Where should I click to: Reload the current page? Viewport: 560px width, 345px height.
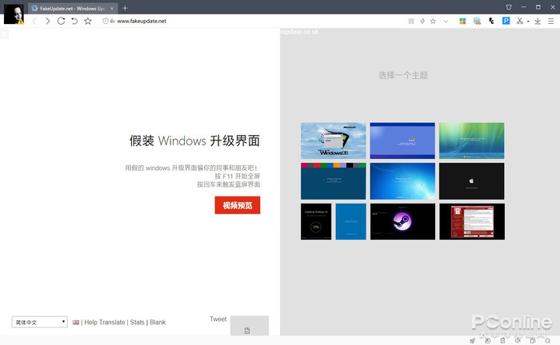click(61, 21)
